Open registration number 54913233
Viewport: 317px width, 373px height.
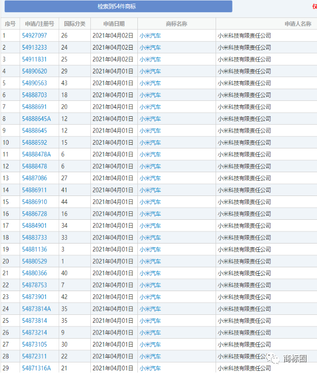(34, 48)
